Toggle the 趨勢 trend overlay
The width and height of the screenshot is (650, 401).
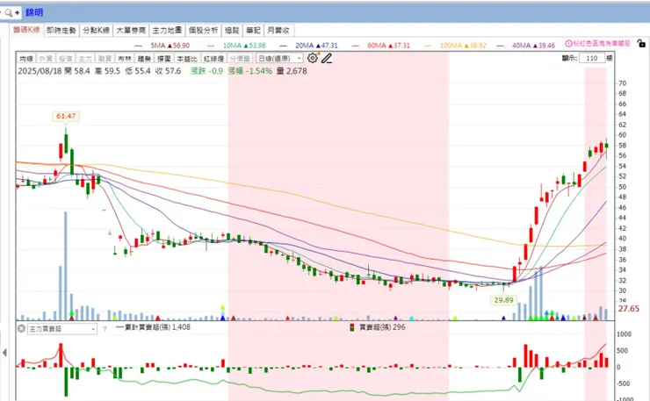(x=144, y=59)
